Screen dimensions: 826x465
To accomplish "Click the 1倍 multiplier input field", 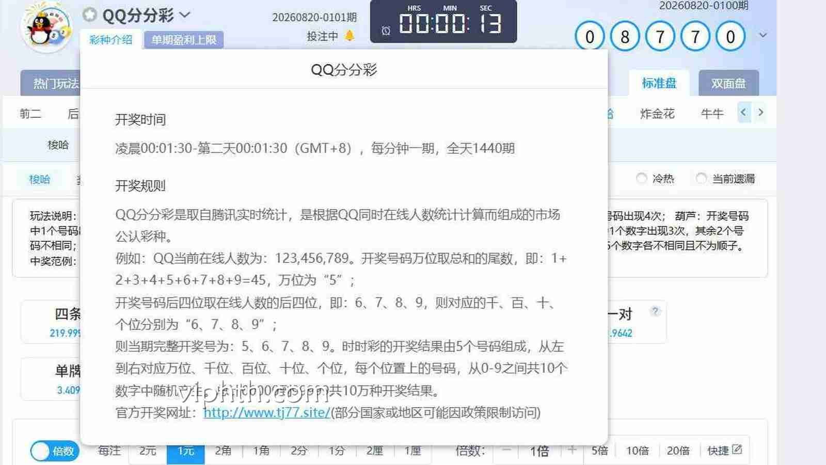I will point(539,451).
